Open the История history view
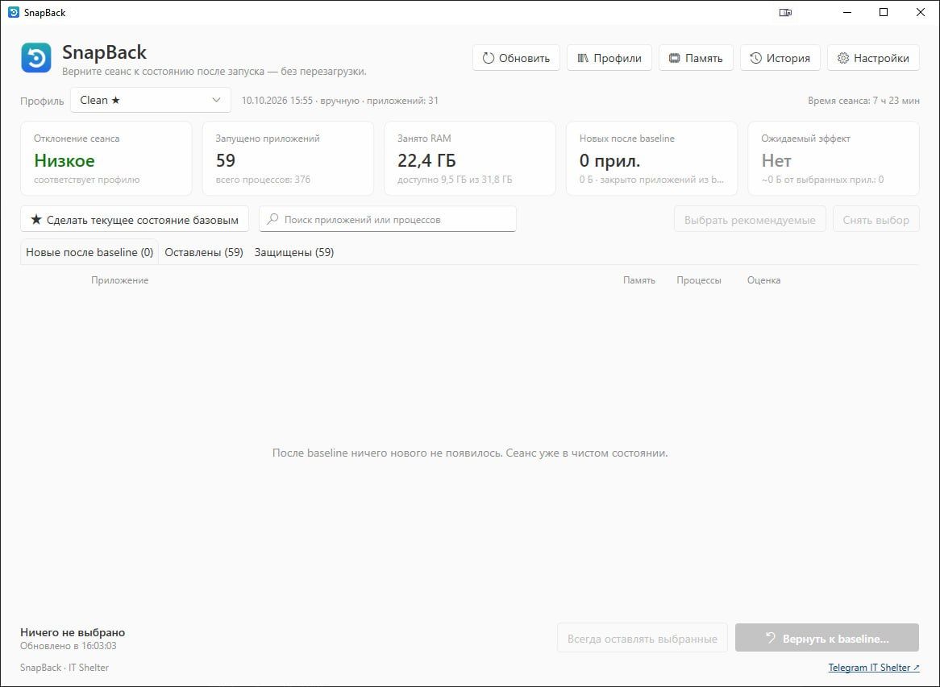This screenshot has width=940, height=687. (x=780, y=58)
